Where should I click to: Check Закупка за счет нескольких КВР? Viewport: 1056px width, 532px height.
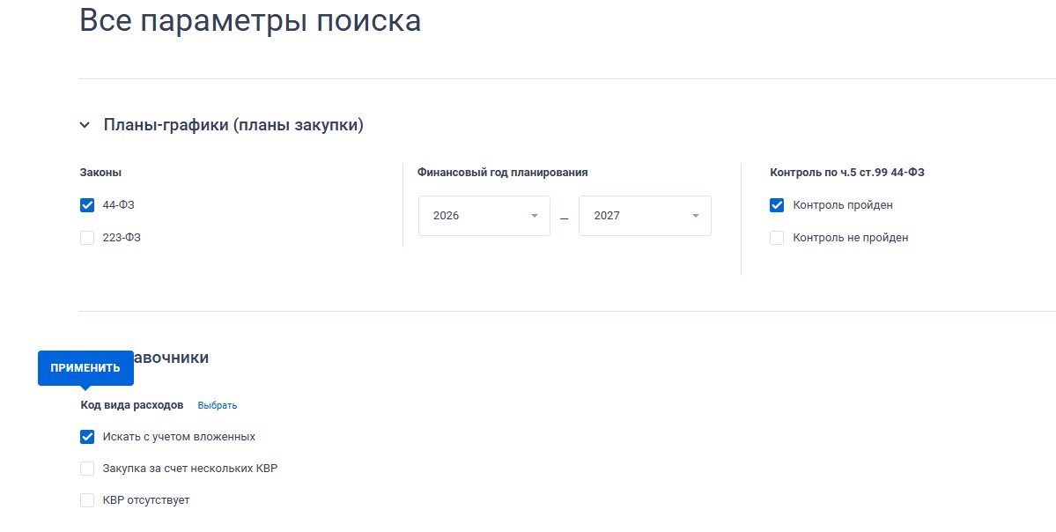tap(87, 469)
